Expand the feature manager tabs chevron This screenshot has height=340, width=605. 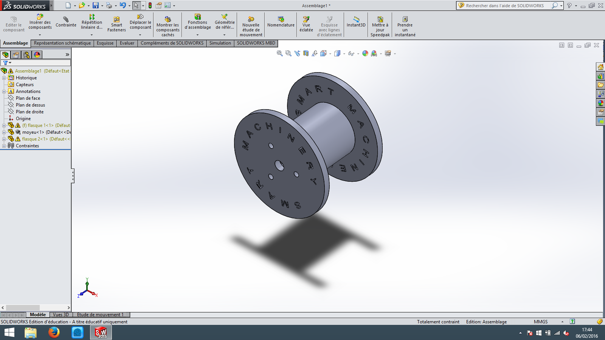pos(67,55)
